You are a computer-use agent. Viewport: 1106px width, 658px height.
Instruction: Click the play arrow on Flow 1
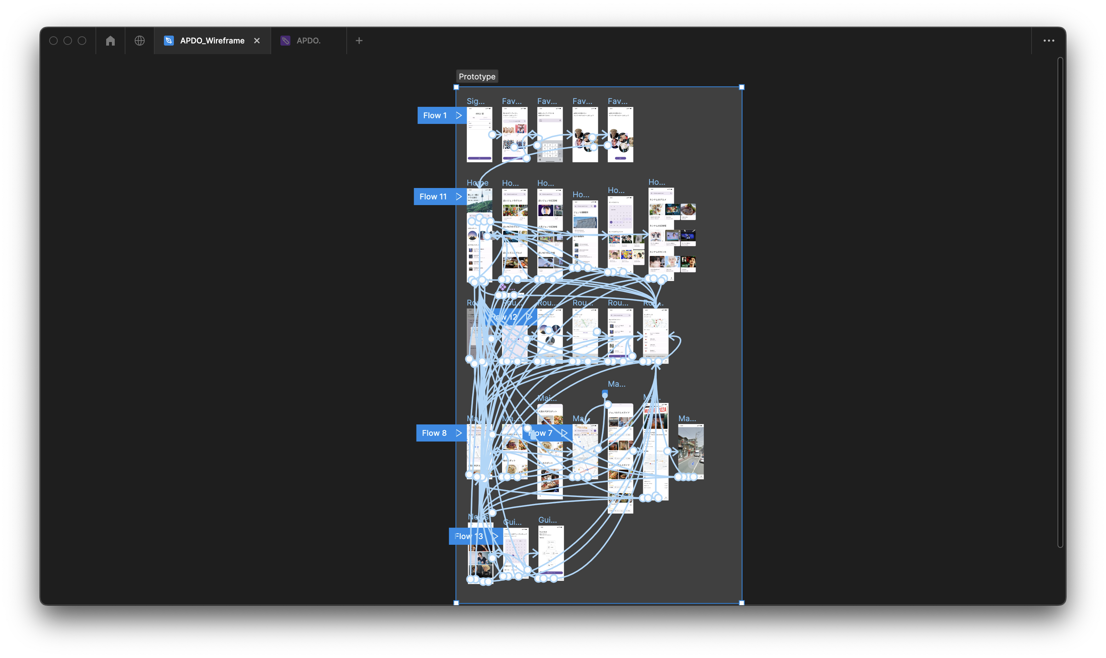[x=459, y=115]
